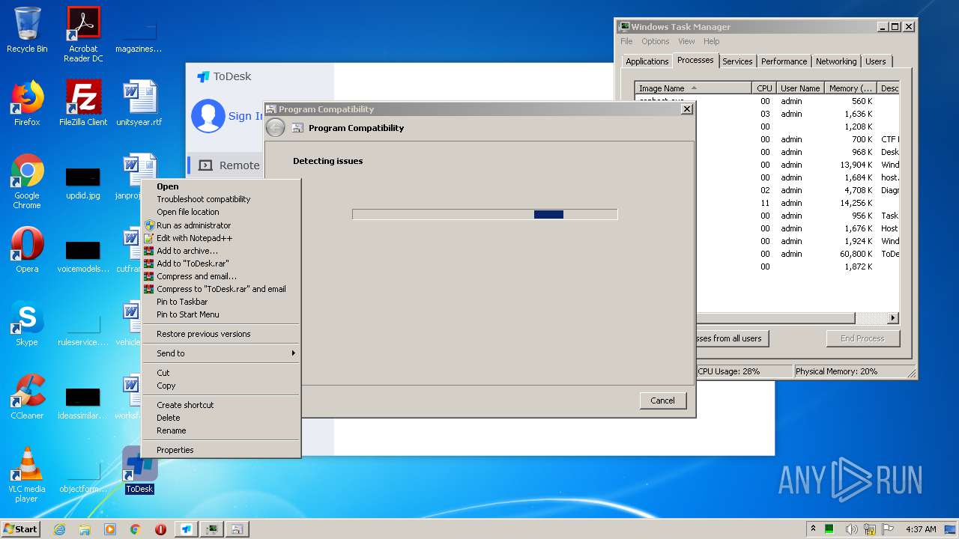The height and width of the screenshot is (539, 959).
Task: Select the updid.jpg file icon
Action: (83, 181)
